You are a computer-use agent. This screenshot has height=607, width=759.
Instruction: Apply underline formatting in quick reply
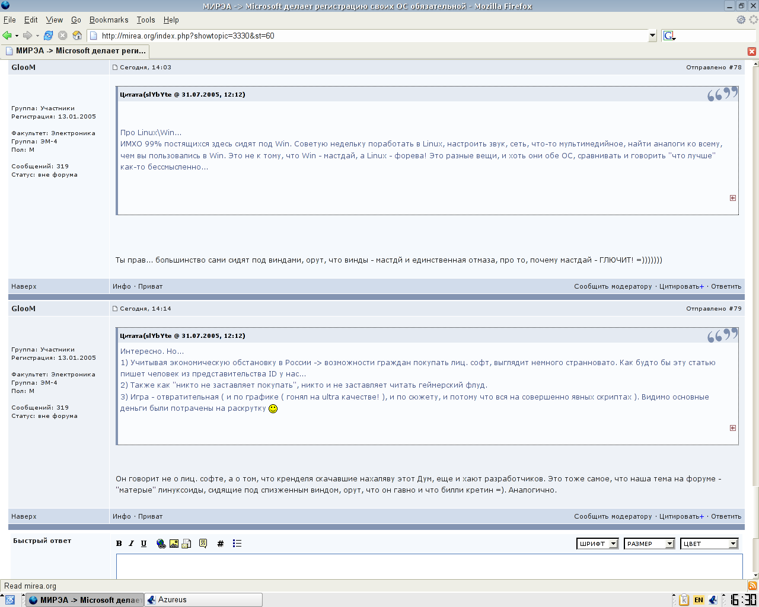(x=143, y=543)
